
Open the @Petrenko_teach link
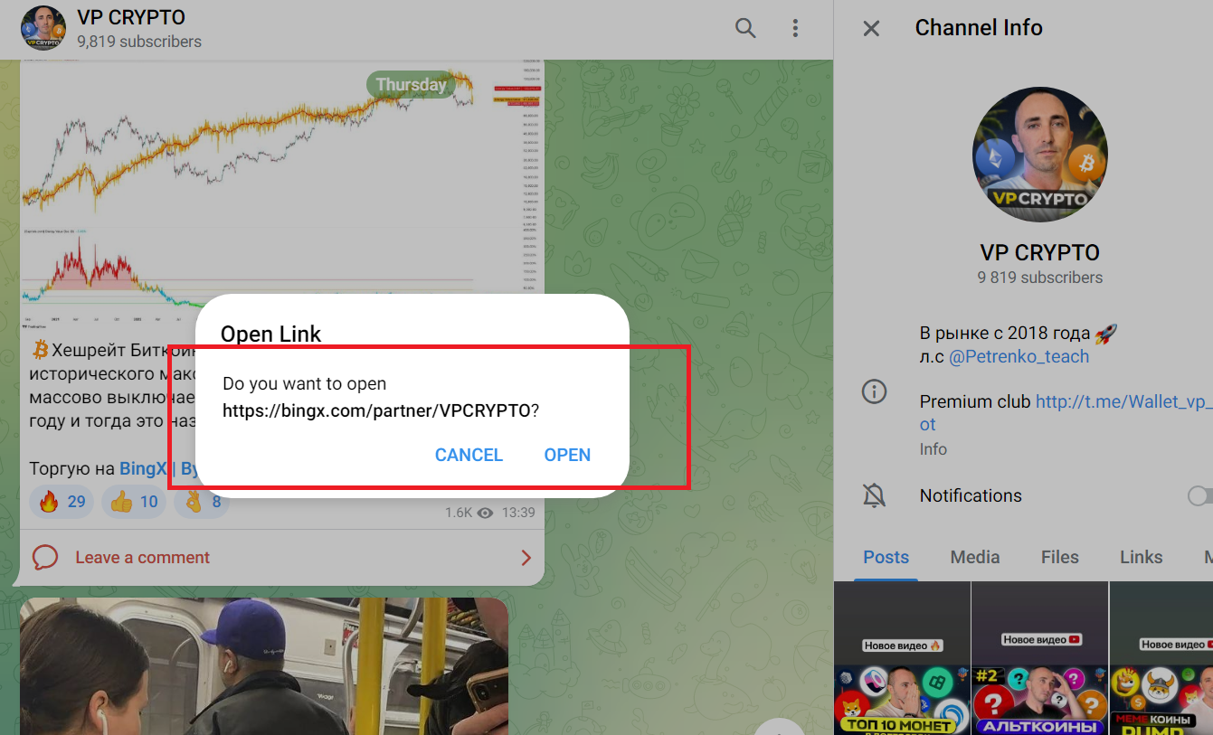click(1019, 356)
